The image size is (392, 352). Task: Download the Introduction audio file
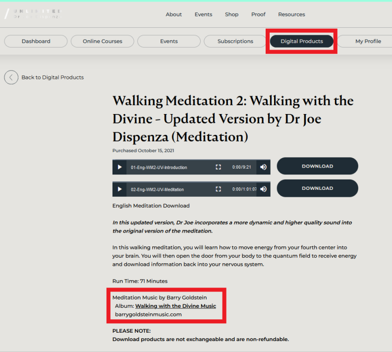[x=317, y=166]
